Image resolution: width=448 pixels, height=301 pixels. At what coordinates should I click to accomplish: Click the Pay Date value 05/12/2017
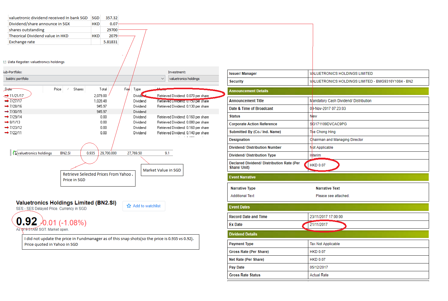tap(319, 267)
